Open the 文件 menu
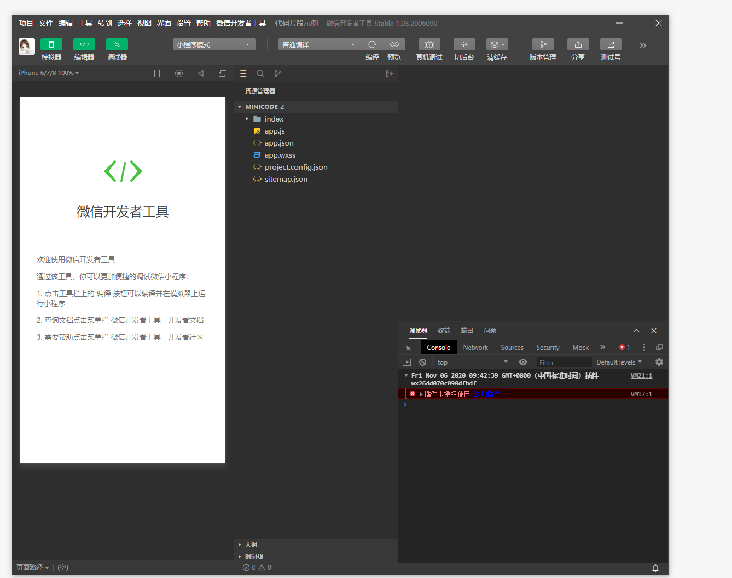The height and width of the screenshot is (578, 732). click(46, 23)
